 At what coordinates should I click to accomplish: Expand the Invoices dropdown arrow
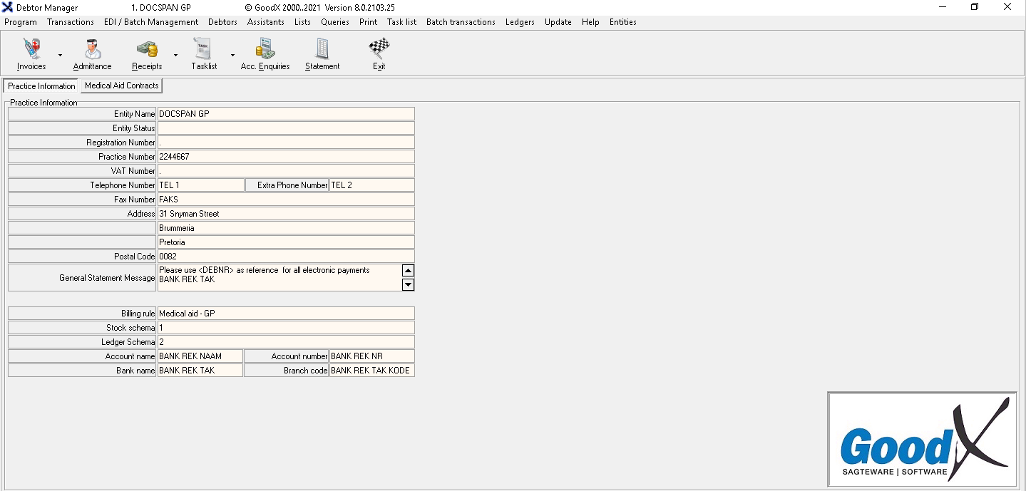60,55
